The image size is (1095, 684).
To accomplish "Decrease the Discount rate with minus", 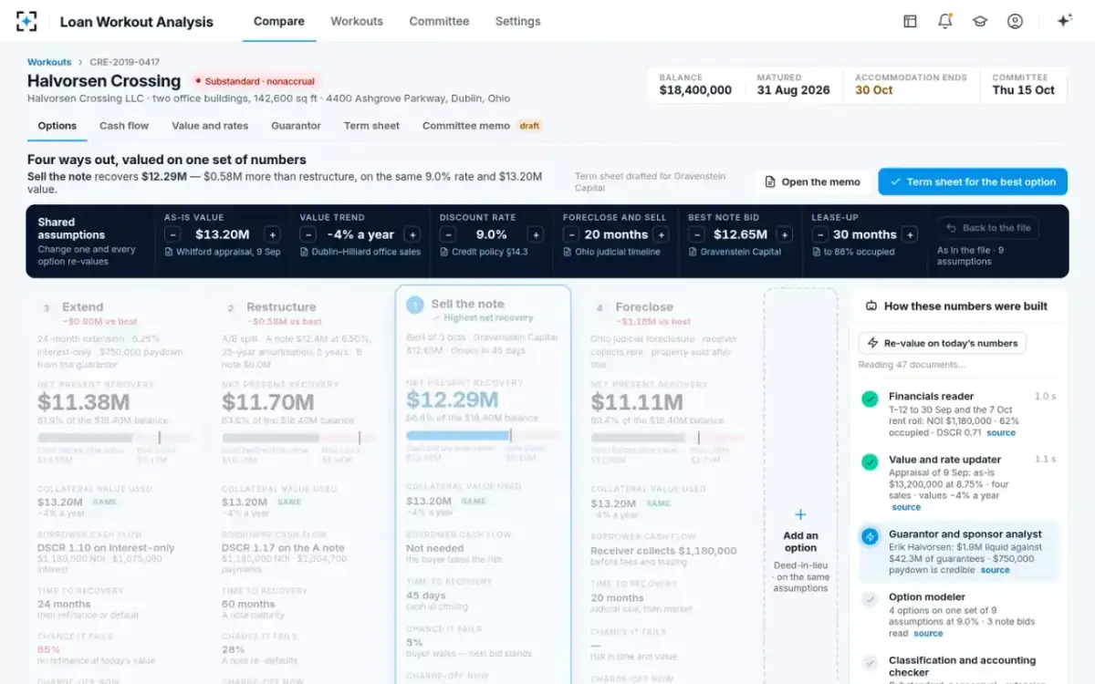I will tap(448, 234).
